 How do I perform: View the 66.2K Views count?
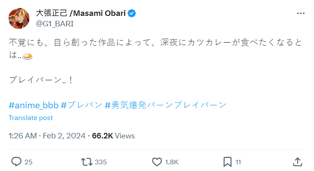click(113, 136)
